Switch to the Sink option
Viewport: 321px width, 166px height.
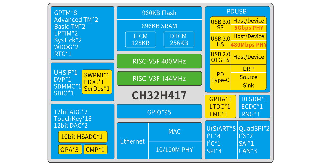[x=248, y=85]
